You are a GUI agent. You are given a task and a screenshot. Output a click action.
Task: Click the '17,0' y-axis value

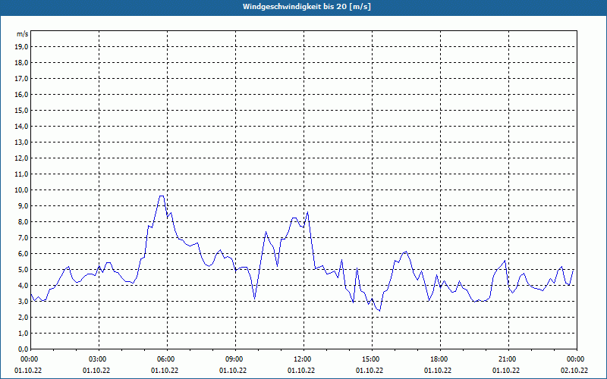click(x=21, y=79)
